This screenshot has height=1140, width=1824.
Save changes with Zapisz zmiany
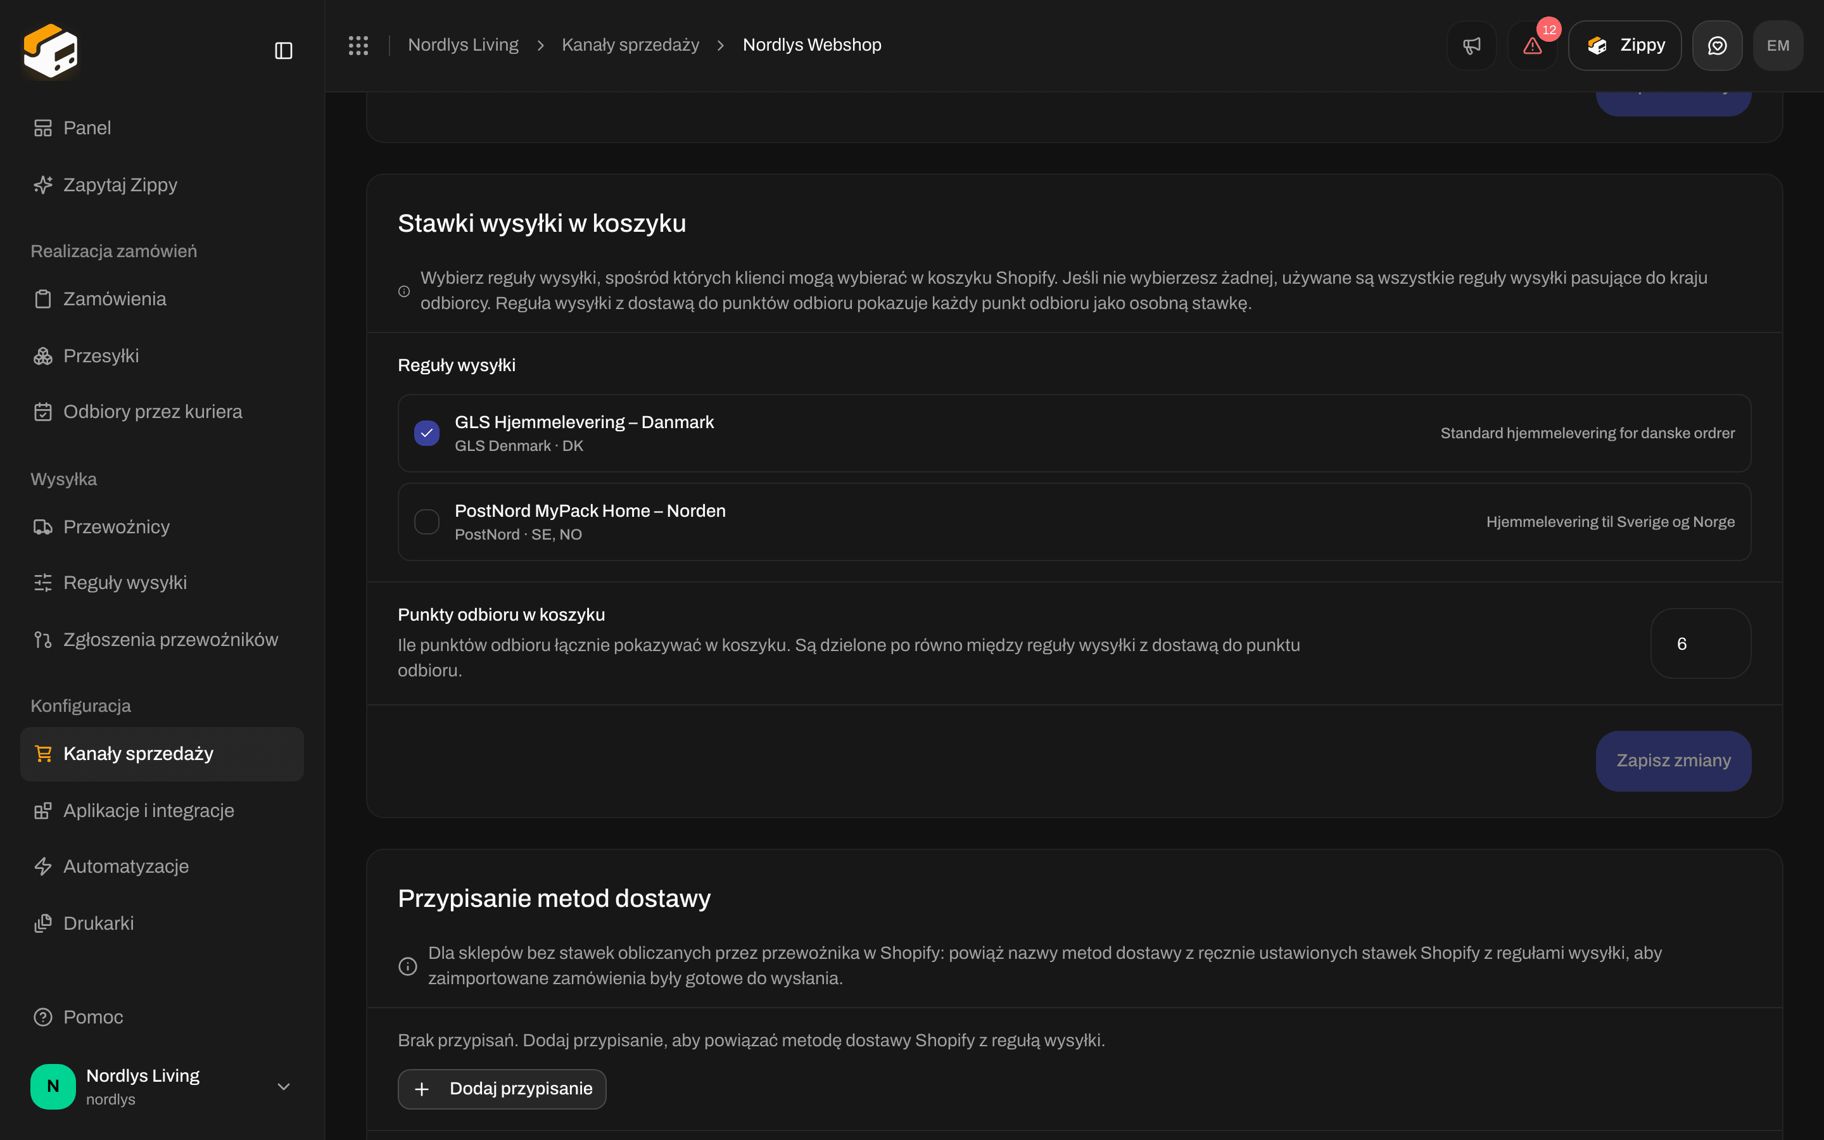(x=1673, y=760)
